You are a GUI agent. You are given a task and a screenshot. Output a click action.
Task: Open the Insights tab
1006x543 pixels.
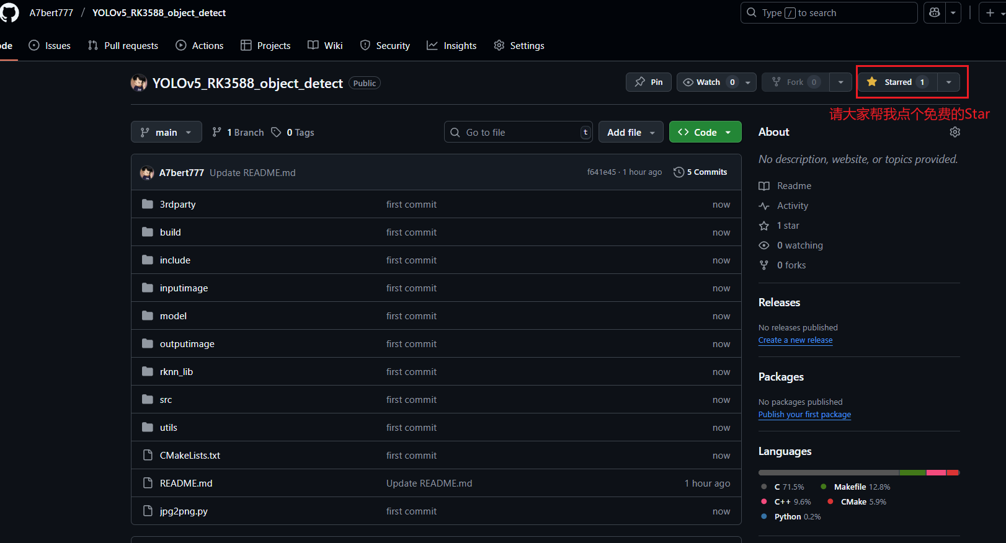452,45
